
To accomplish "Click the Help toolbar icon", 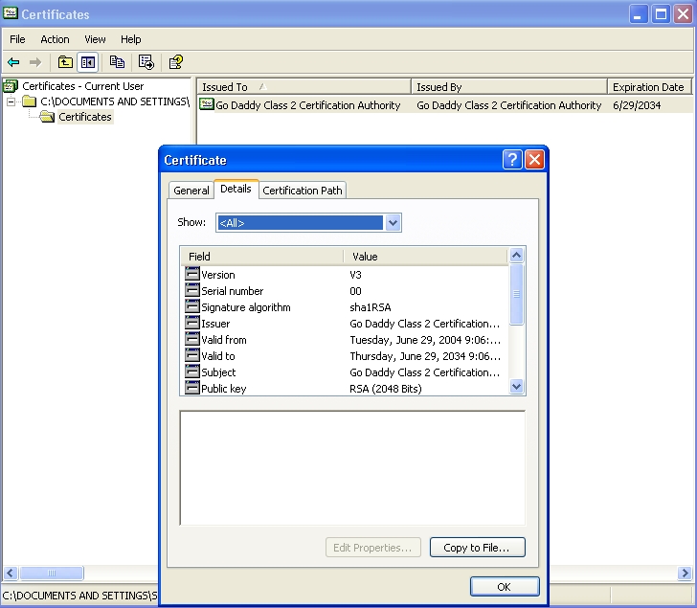I will (176, 62).
